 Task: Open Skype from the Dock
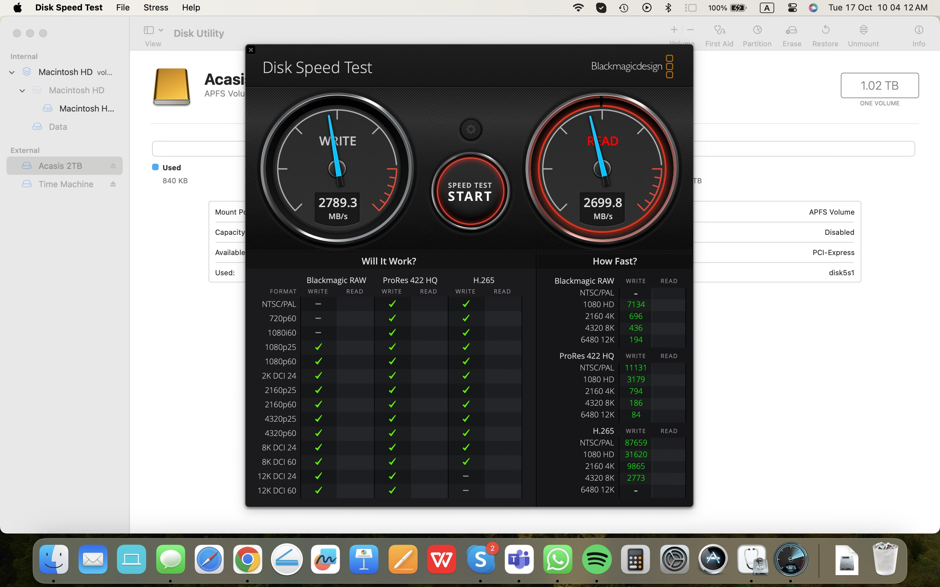click(480, 559)
